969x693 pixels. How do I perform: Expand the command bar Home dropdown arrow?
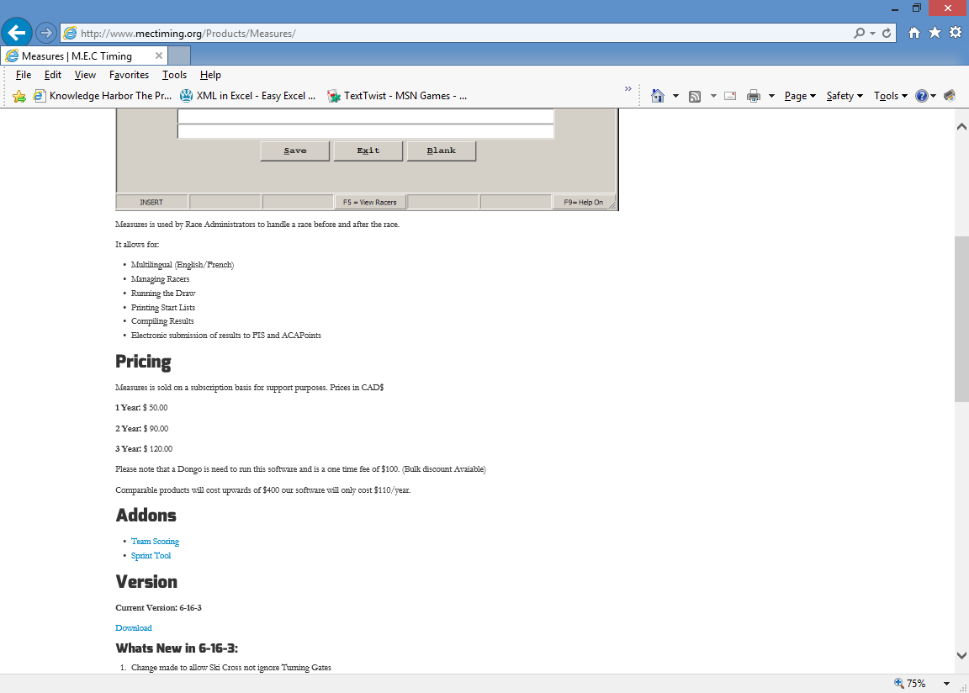675,96
